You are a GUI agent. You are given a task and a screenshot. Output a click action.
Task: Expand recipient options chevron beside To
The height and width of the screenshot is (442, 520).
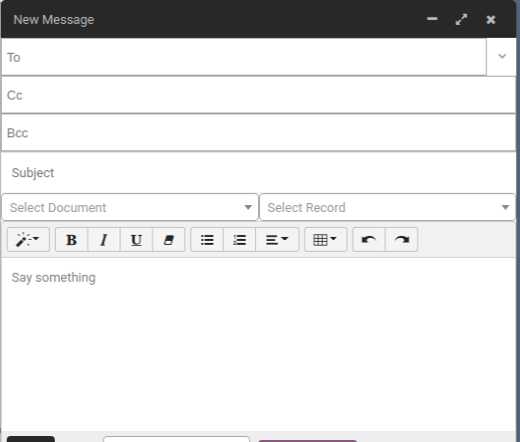click(502, 57)
